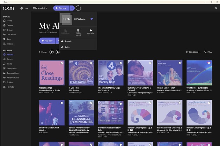Uncheck Berliner Philharmoniker Classical Symphonies selection
The image size is (220, 146).
pyautogui.click(x=91, y=103)
